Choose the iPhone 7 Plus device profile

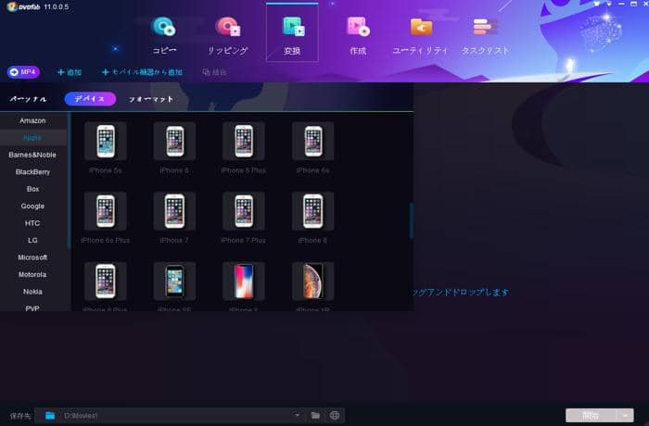pos(243,217)
